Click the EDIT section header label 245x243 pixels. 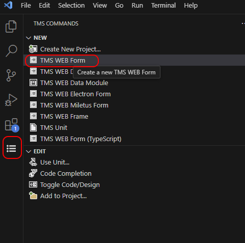[x=40, y=151]
